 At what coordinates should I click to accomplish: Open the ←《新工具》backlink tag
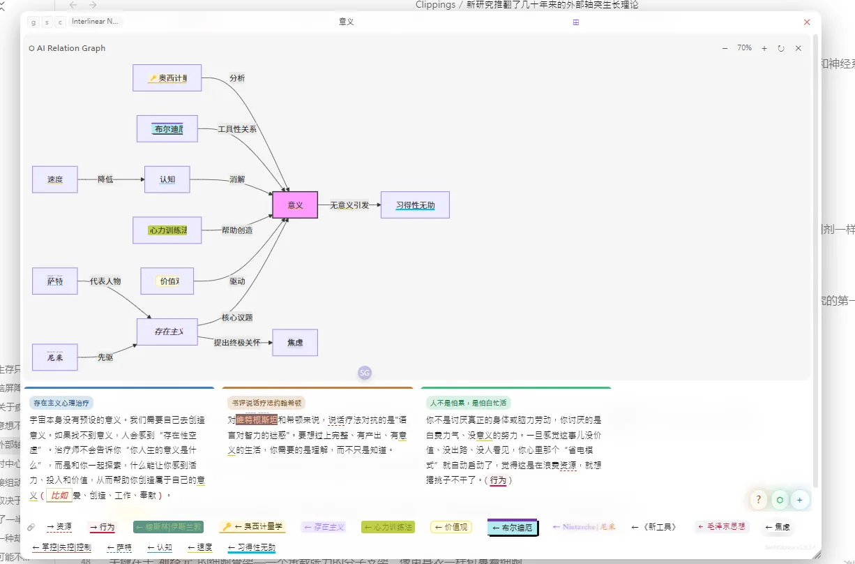pos(653,527)
